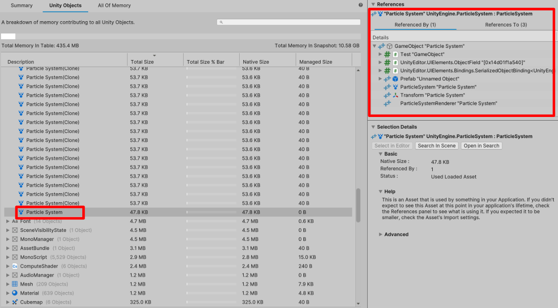Screen dimensions: 558x308
Task: Collapse the References panel
Action: tap(373, 4)
